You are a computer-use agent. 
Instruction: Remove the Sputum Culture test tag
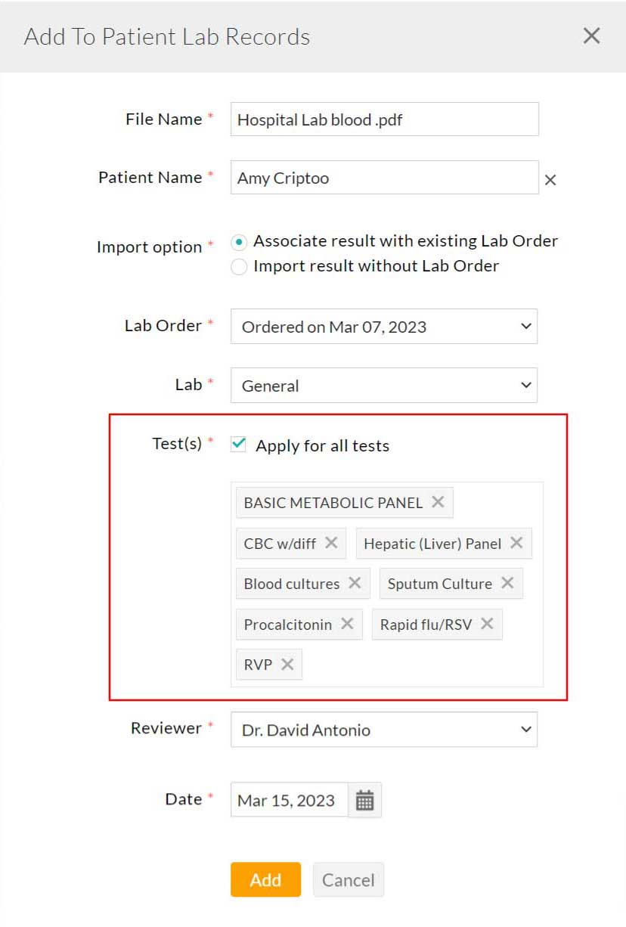point(508,583)
